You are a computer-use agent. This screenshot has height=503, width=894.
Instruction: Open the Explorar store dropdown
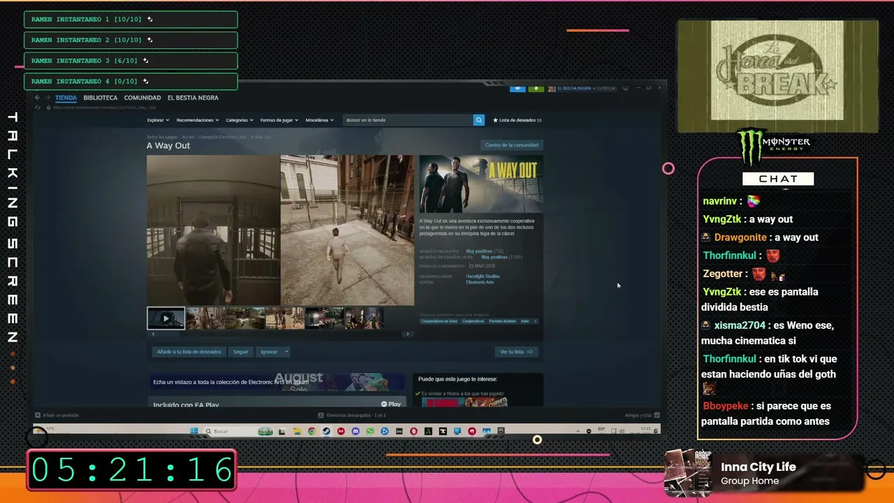click(x=158, y=120)
